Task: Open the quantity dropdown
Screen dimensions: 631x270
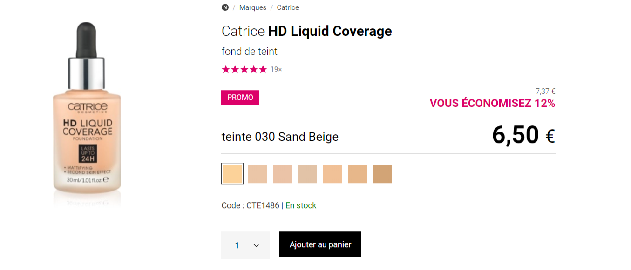Action: click(245, 244)
